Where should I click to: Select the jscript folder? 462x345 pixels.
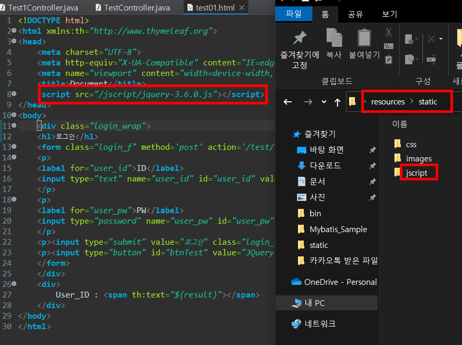(411, 172)
